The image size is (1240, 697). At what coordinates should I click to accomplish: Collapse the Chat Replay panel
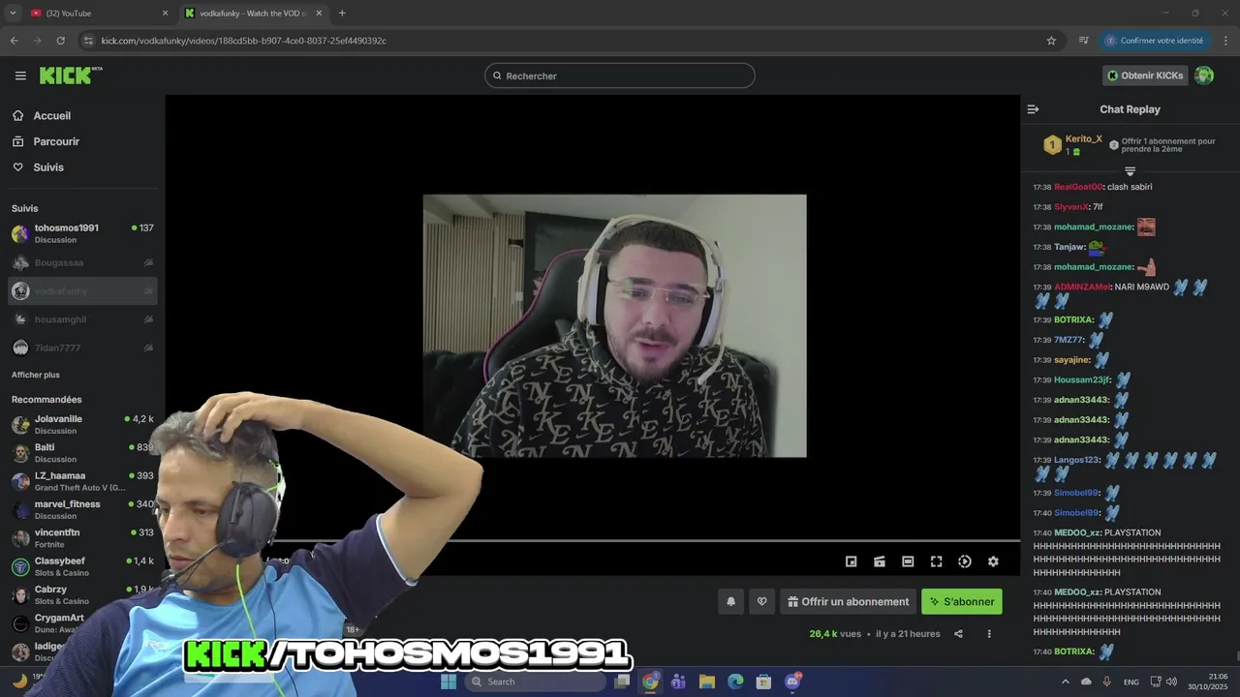(x=1033, y=109)
